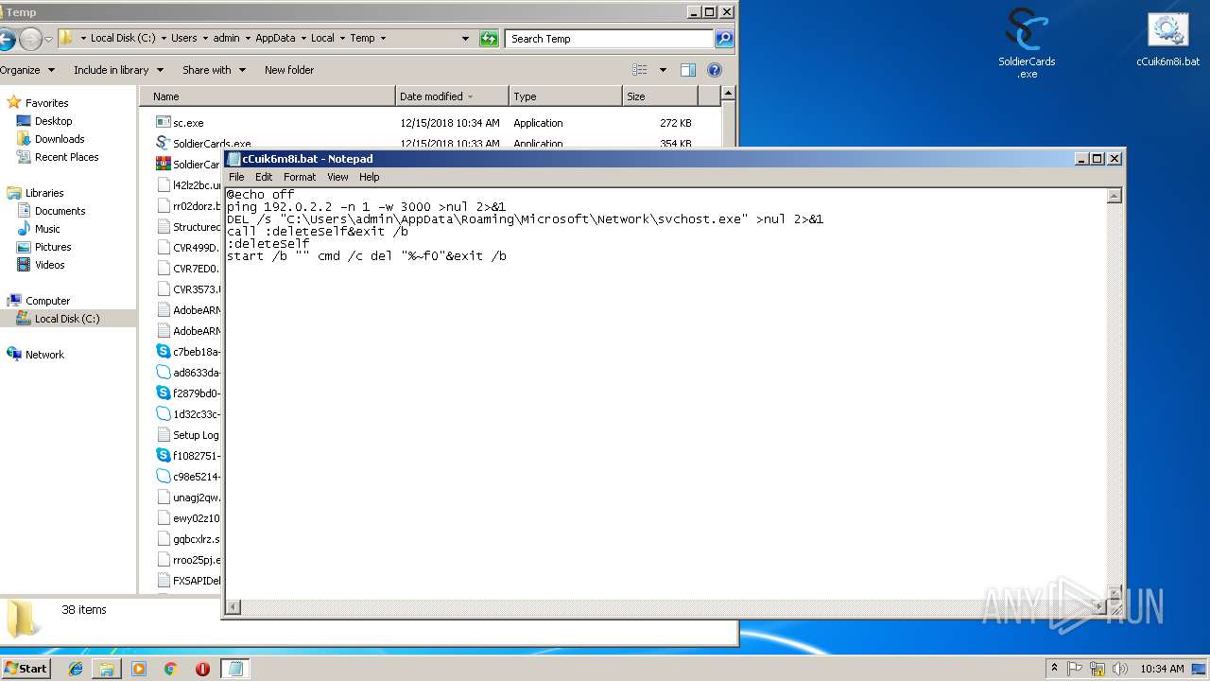Sort by Name column header

(x=268, y=96)
